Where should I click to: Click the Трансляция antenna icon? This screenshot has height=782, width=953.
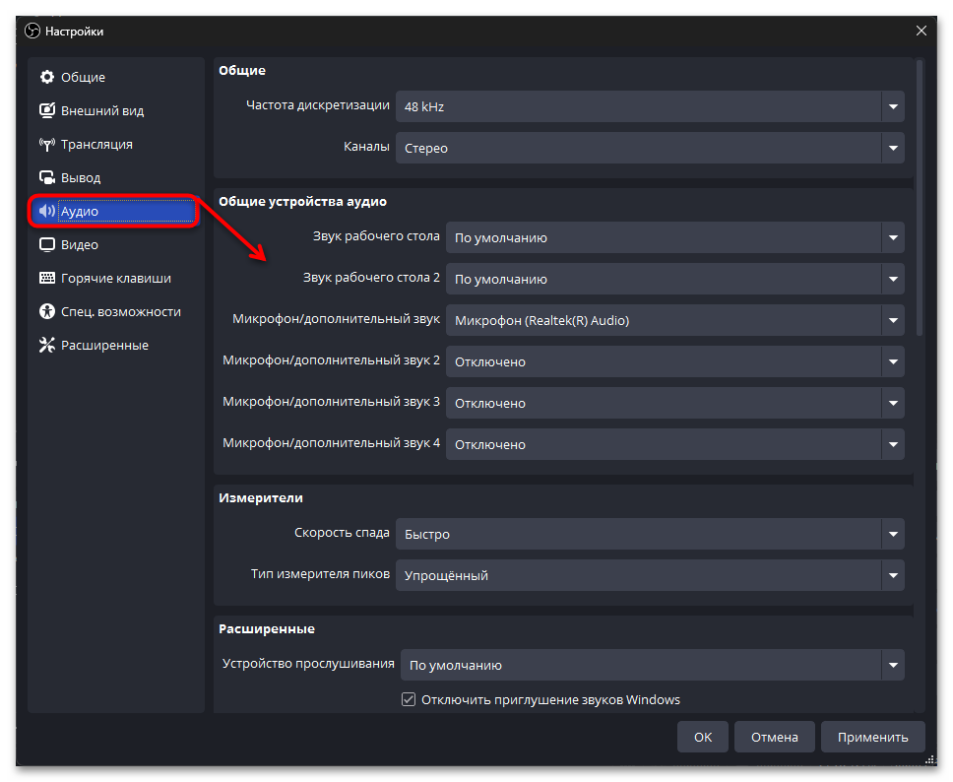pyautogui.click(x=46, y=145)
